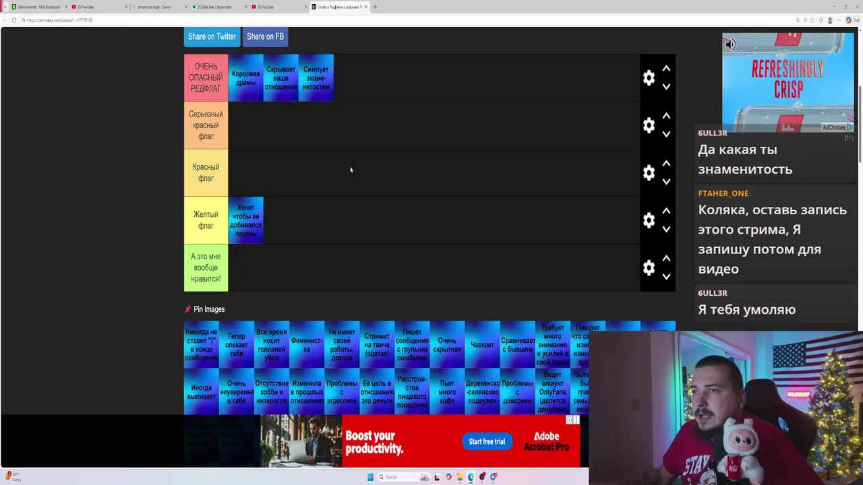Open AdChoices on the Refreshingly Crisp ad
The image size is (863, 485).
pyautogui.click(x=837, y=127)
